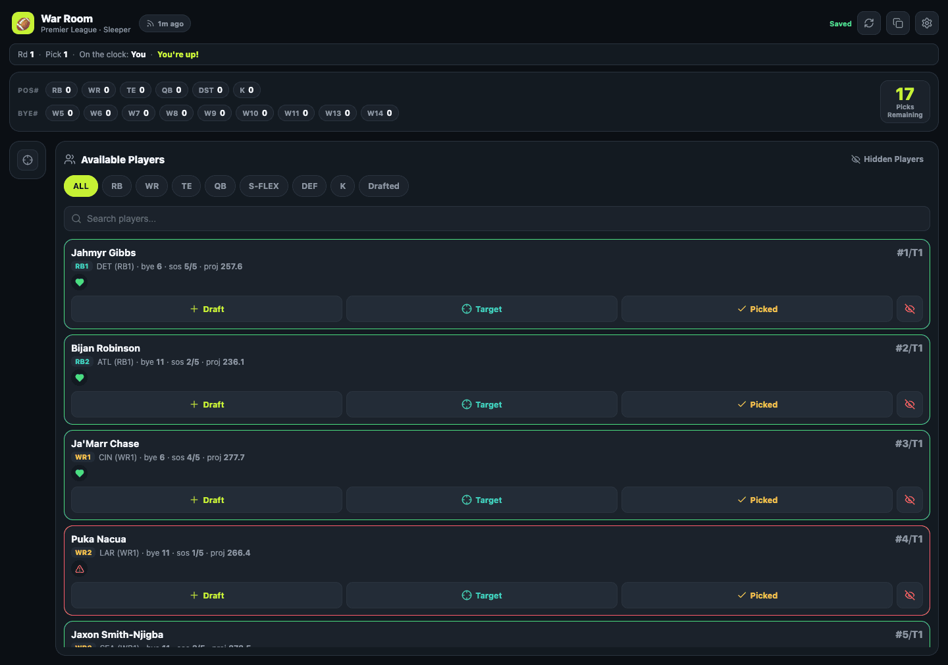Click the W5 0 bye week chip
The image size is (948, 665).
(x=63, y=113)
